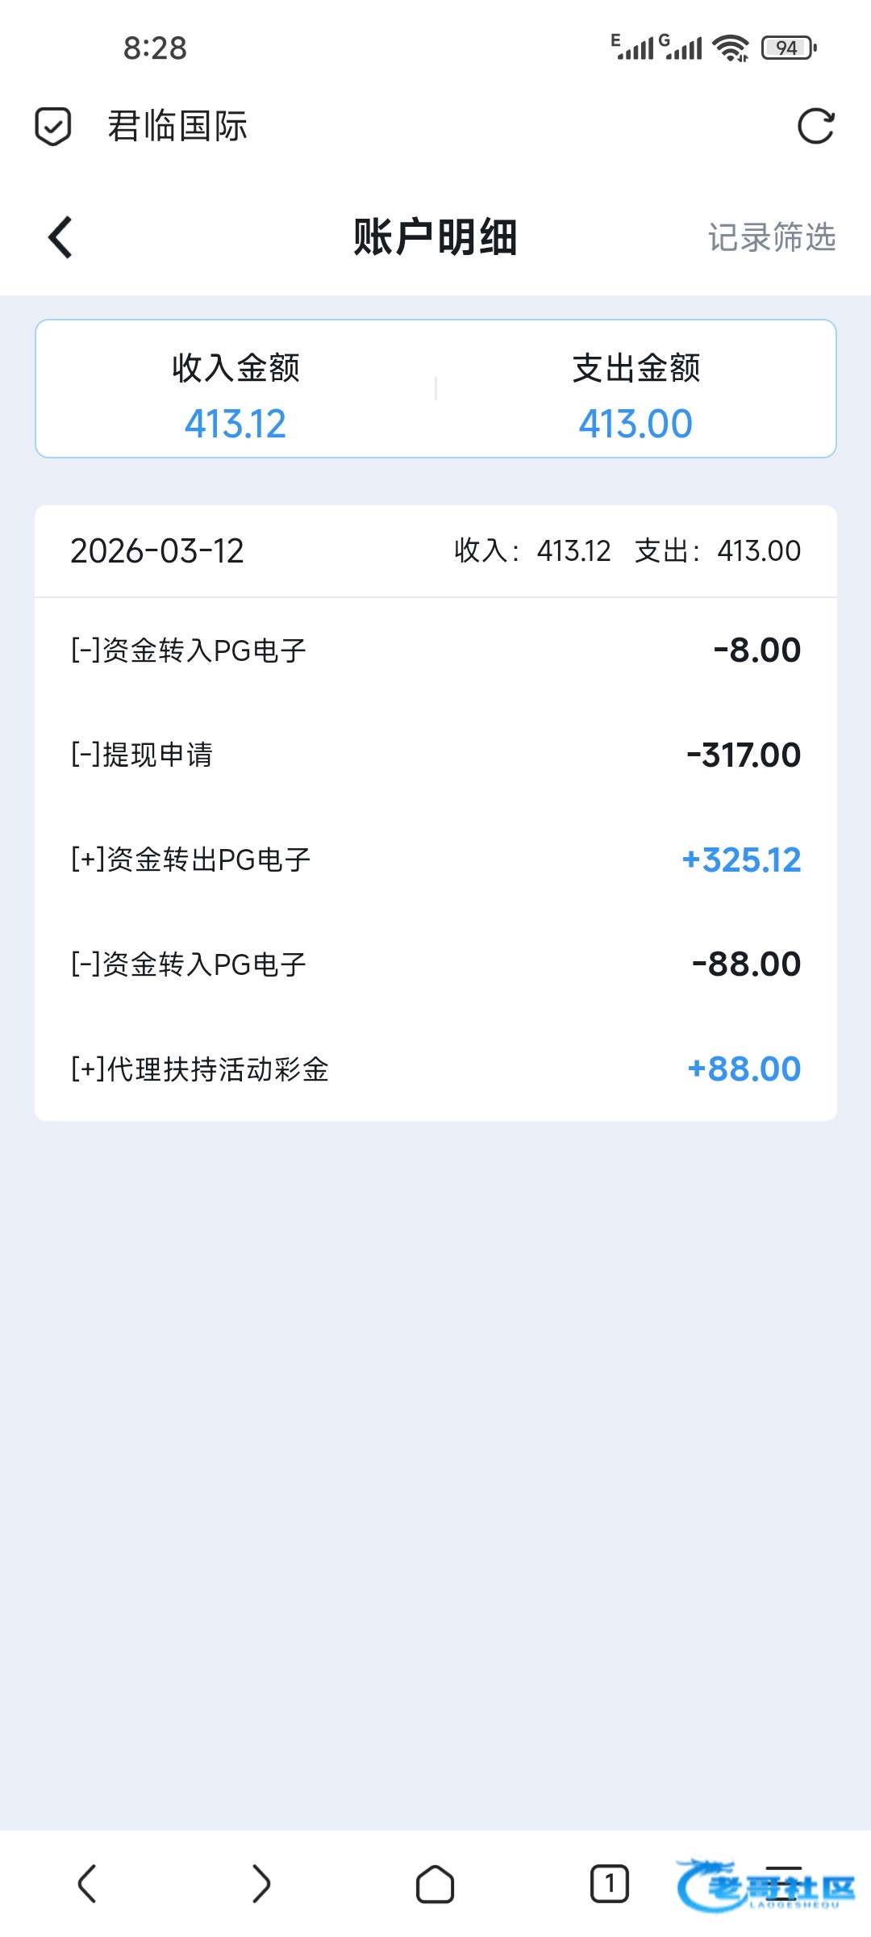871x1937 pixels.
Task: Tap the battery status indicator
Action: click(789, 48)
